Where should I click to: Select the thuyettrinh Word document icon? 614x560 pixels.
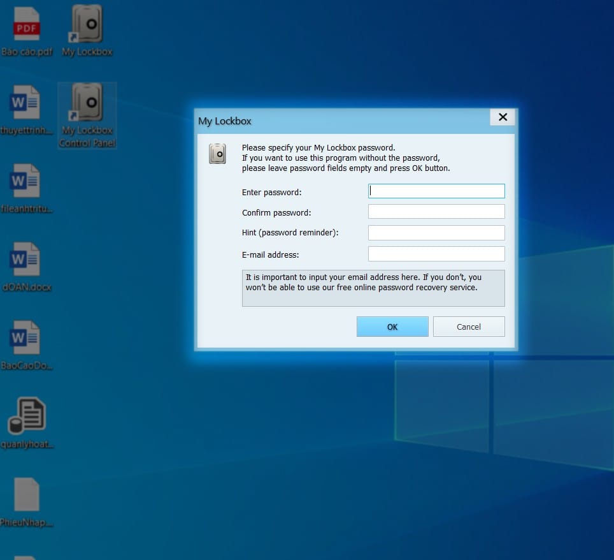click(26, 110)
